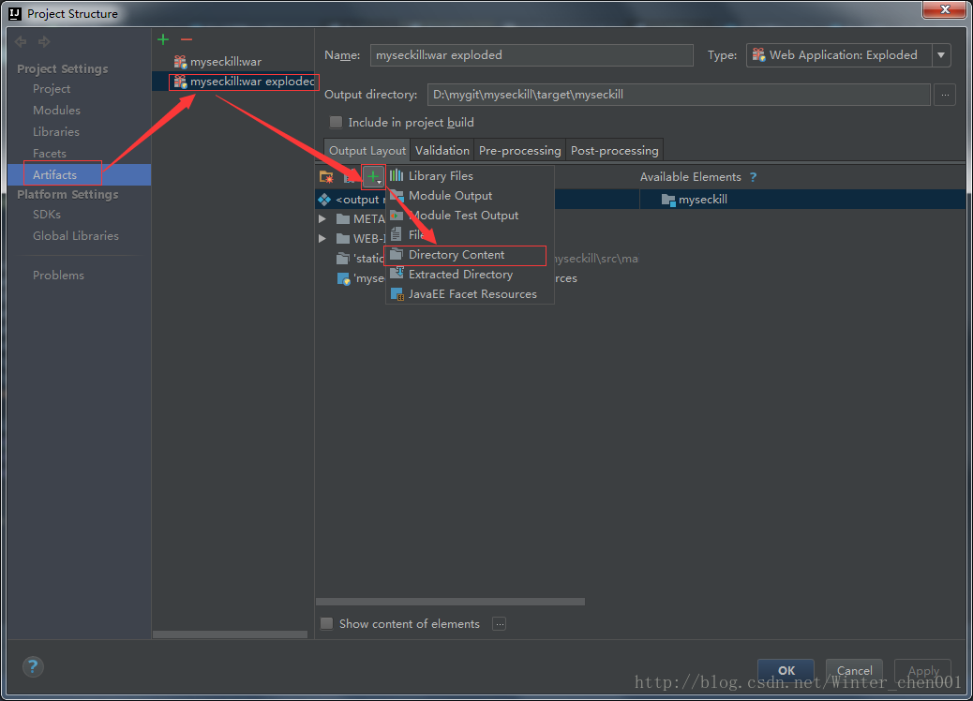Open the Type dropdown arrow
This screenshot has width=973, height=701.
pos(941,55)
